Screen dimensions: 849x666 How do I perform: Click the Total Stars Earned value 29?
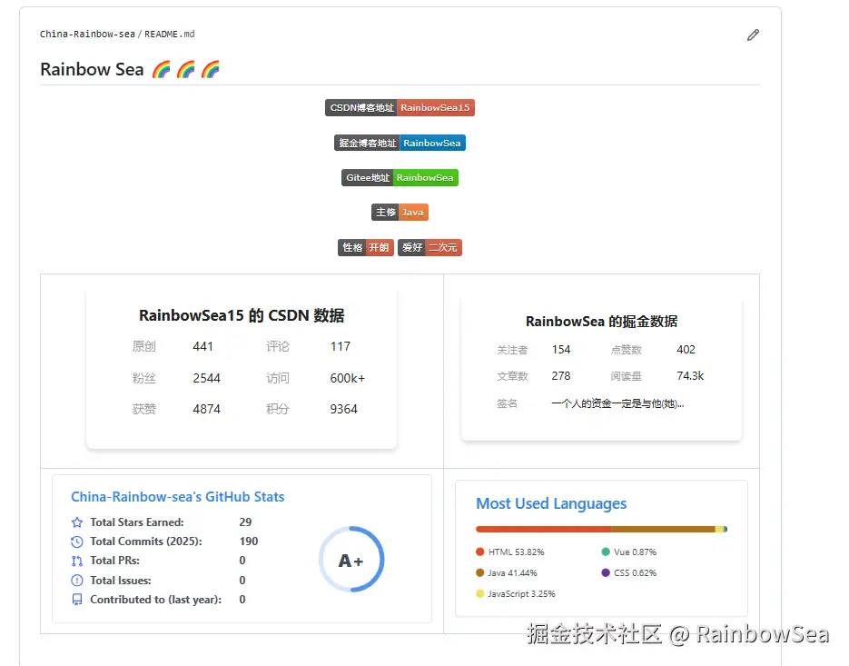(245, 522)
